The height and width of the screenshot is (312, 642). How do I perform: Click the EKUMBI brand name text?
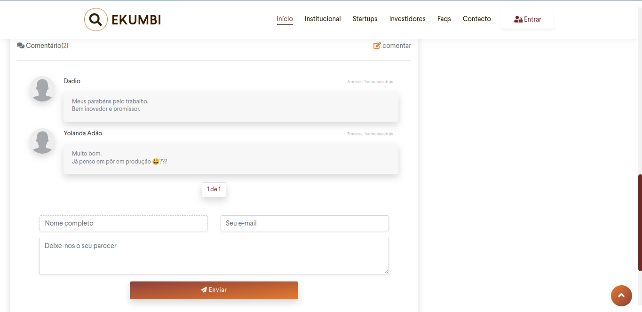click(x=136, y=20)
